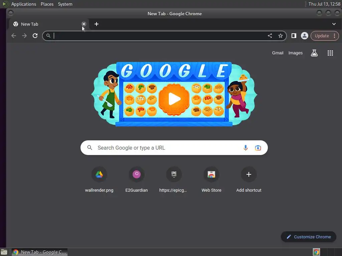Open the Search Labs flask icon
Screen dimensions: 342x256
point(314,53)
